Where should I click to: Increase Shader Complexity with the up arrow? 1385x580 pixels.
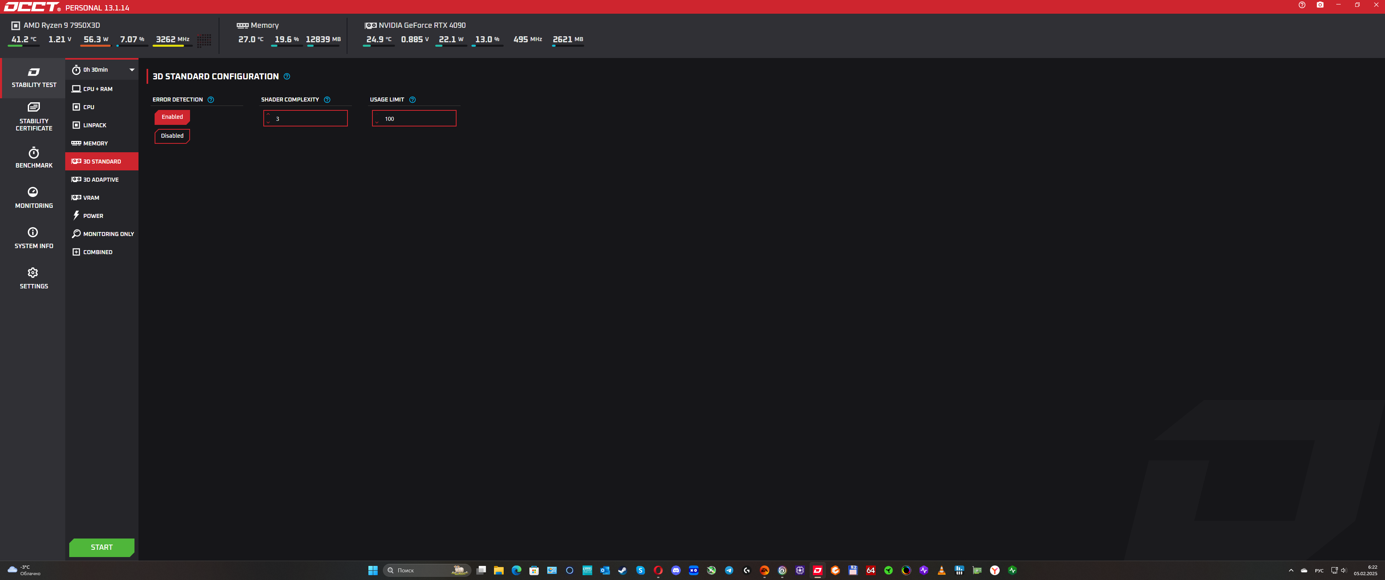point(268,114)
